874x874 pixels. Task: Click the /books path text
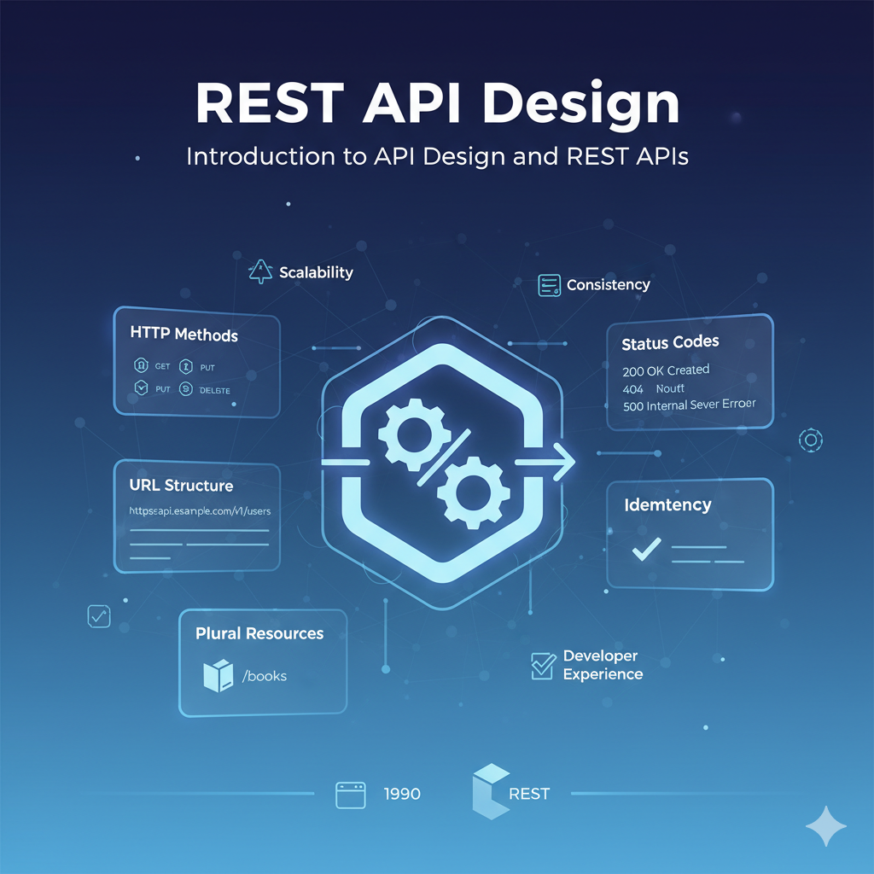265,676
